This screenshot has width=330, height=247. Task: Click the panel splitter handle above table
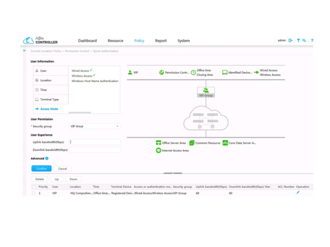(173, 173)
